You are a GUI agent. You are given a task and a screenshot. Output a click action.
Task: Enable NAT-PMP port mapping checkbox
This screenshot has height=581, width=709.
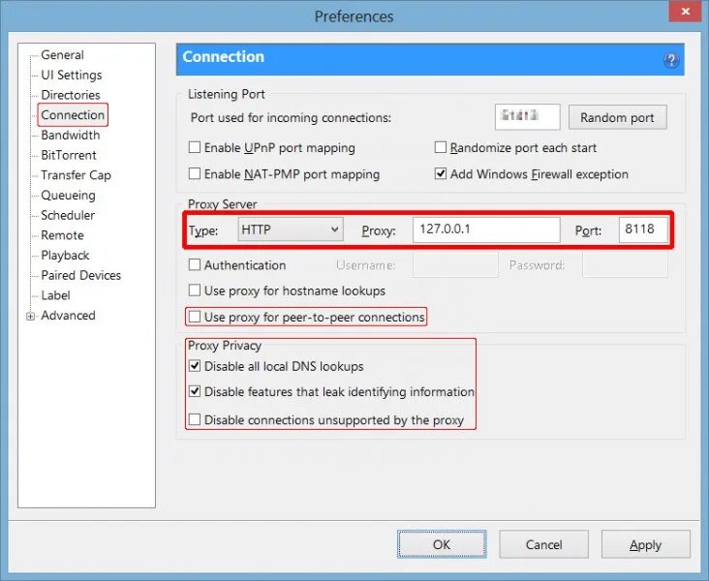195,173
